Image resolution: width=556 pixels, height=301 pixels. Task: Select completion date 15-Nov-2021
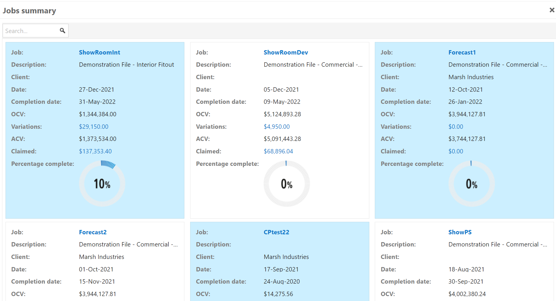(97, 282)
